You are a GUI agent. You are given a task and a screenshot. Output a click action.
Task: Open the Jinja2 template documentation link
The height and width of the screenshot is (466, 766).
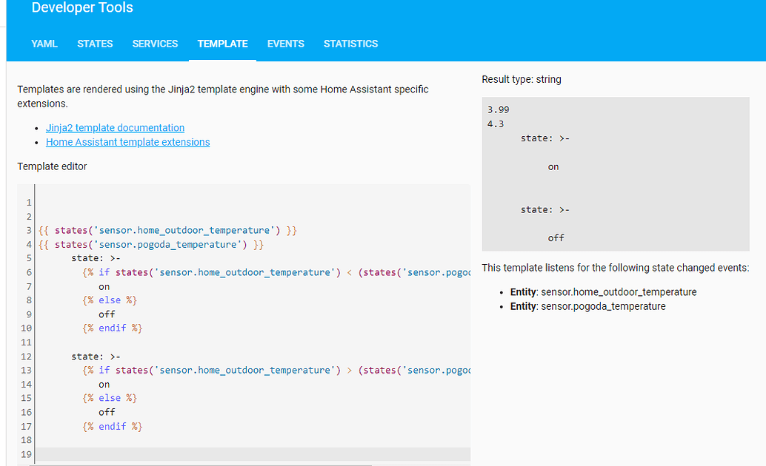(x=115, y=127)
